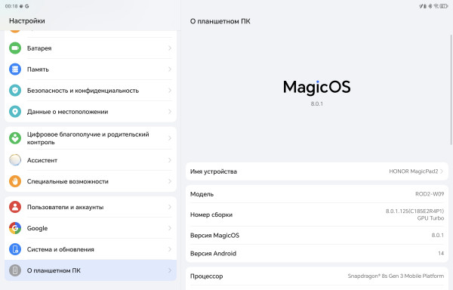Viewport: 453px width, 290px height.
Task: Expand chevron on the Ассистент row
Action: coord(170,160)
